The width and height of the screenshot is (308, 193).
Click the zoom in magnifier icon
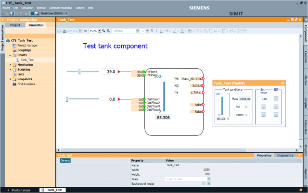point(104,31)
